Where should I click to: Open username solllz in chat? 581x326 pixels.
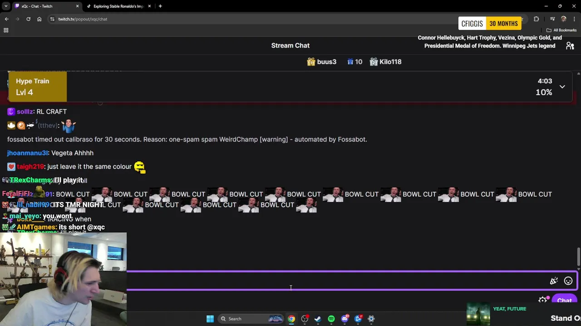[x=25, y=111]
